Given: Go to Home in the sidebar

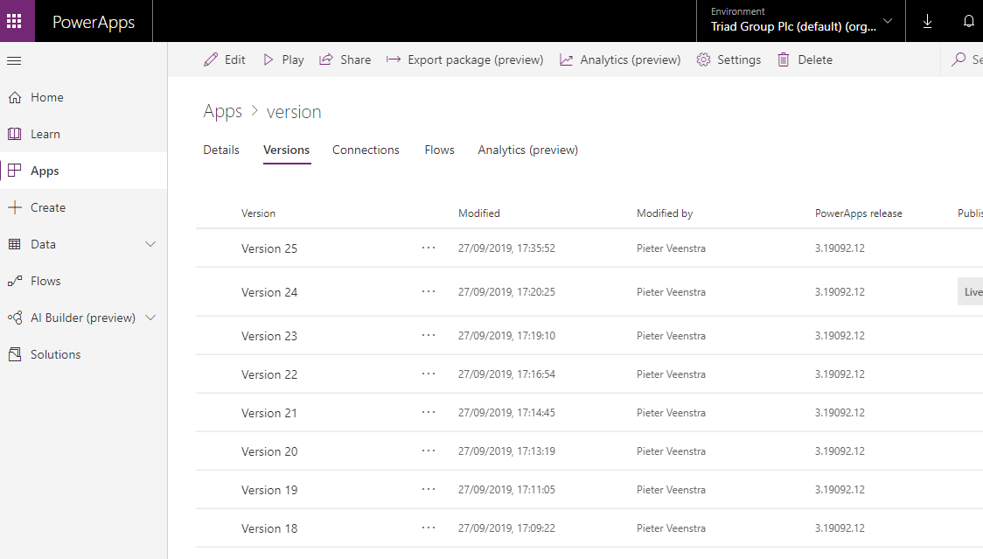Looking at the screenshot, I should [x=47, y=97].
